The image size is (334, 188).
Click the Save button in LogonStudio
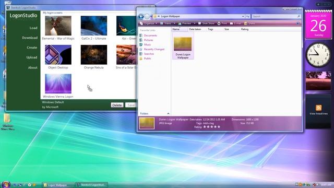(x=131, y=105)
